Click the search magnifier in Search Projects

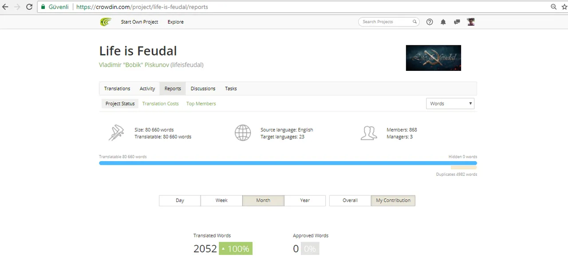(x=414, y=22)
